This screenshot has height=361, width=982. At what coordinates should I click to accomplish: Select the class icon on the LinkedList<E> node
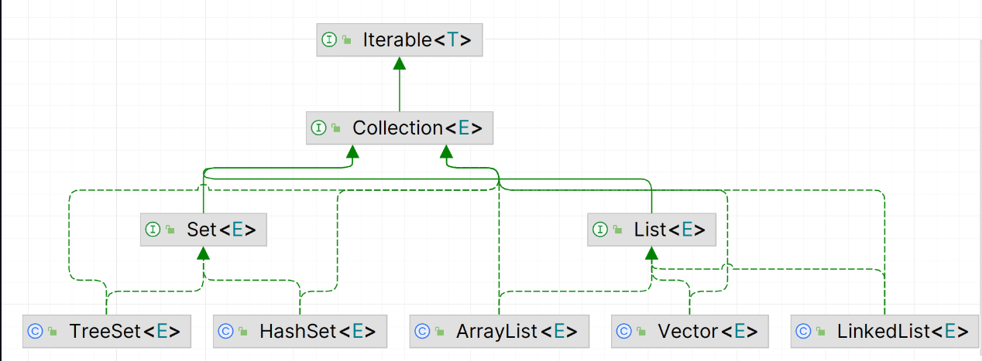pos(803,332)
